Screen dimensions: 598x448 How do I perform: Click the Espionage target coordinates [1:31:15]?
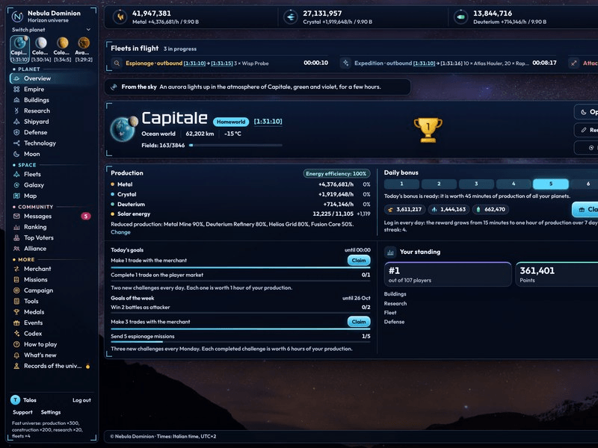pyautogui.click(x=222, y=63)
